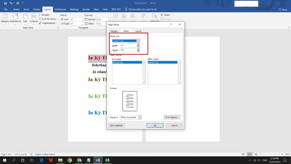Click the Margins icon in the ribbon

point(5,17)
